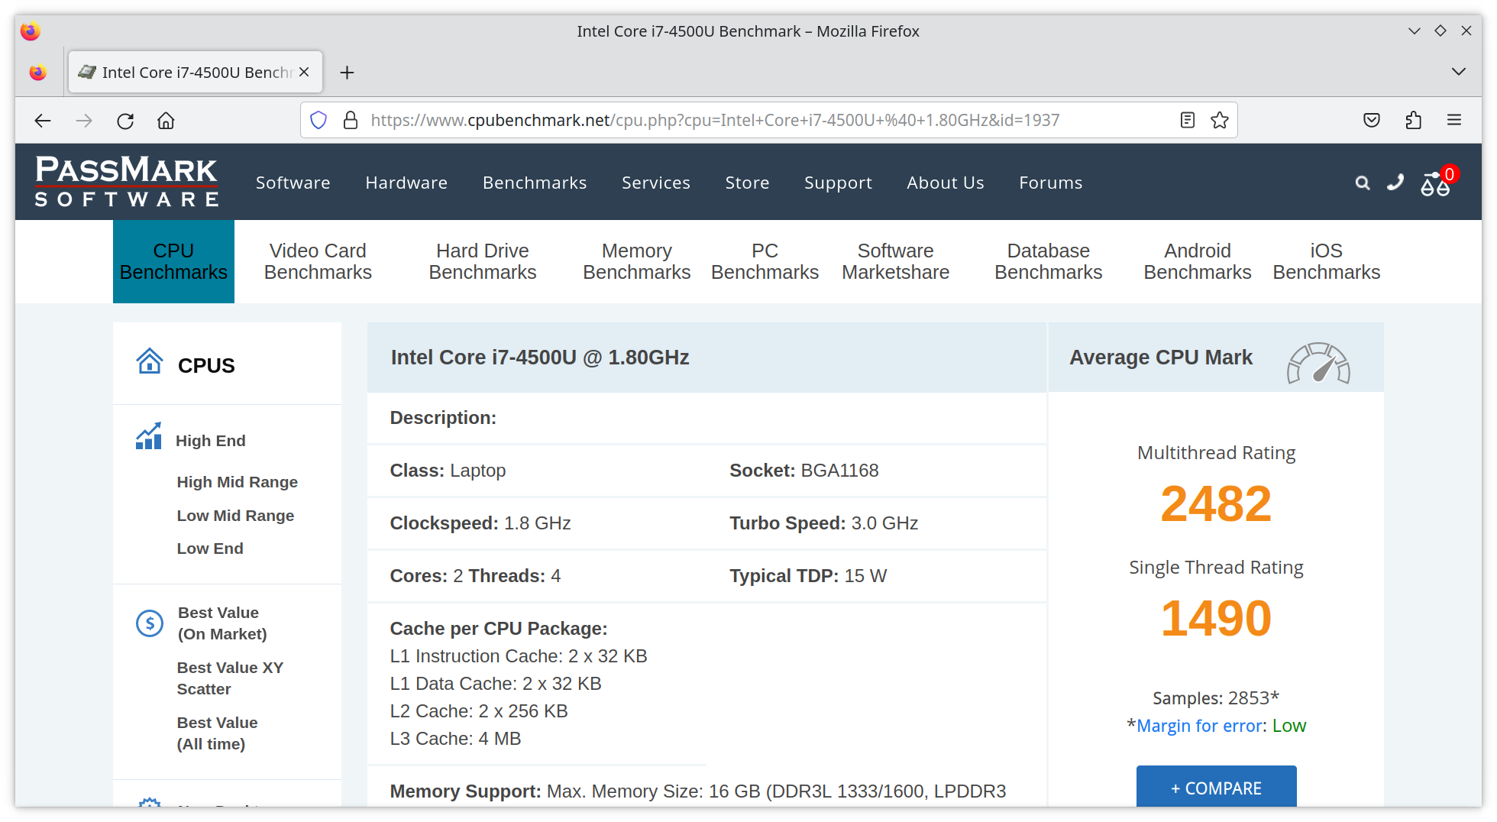
Task: Click the browser back arrow
Action: (x=43, y=120)
